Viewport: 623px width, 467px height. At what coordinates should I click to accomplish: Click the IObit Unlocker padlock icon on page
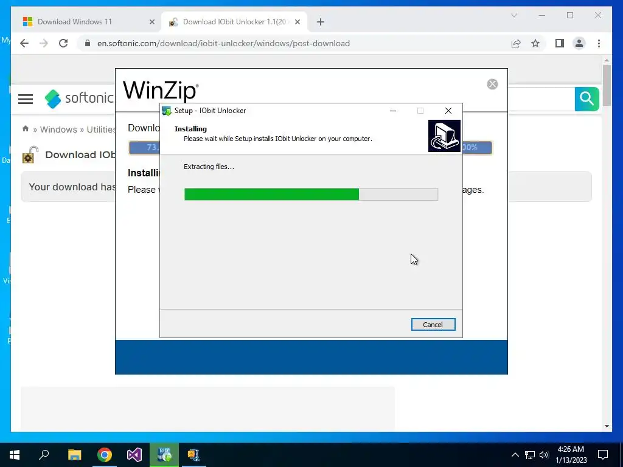30,155
